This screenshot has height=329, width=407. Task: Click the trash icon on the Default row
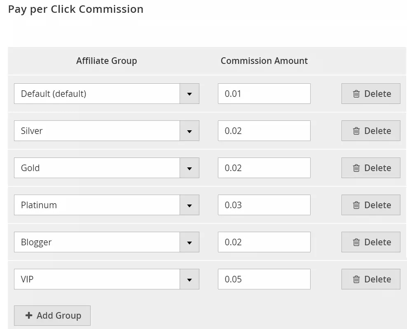[356, 94]
